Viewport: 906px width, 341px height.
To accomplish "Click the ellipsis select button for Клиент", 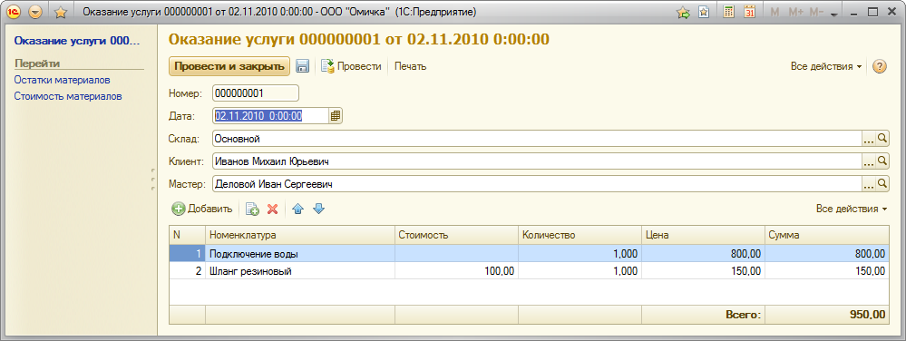I will (x=869, y=161).
